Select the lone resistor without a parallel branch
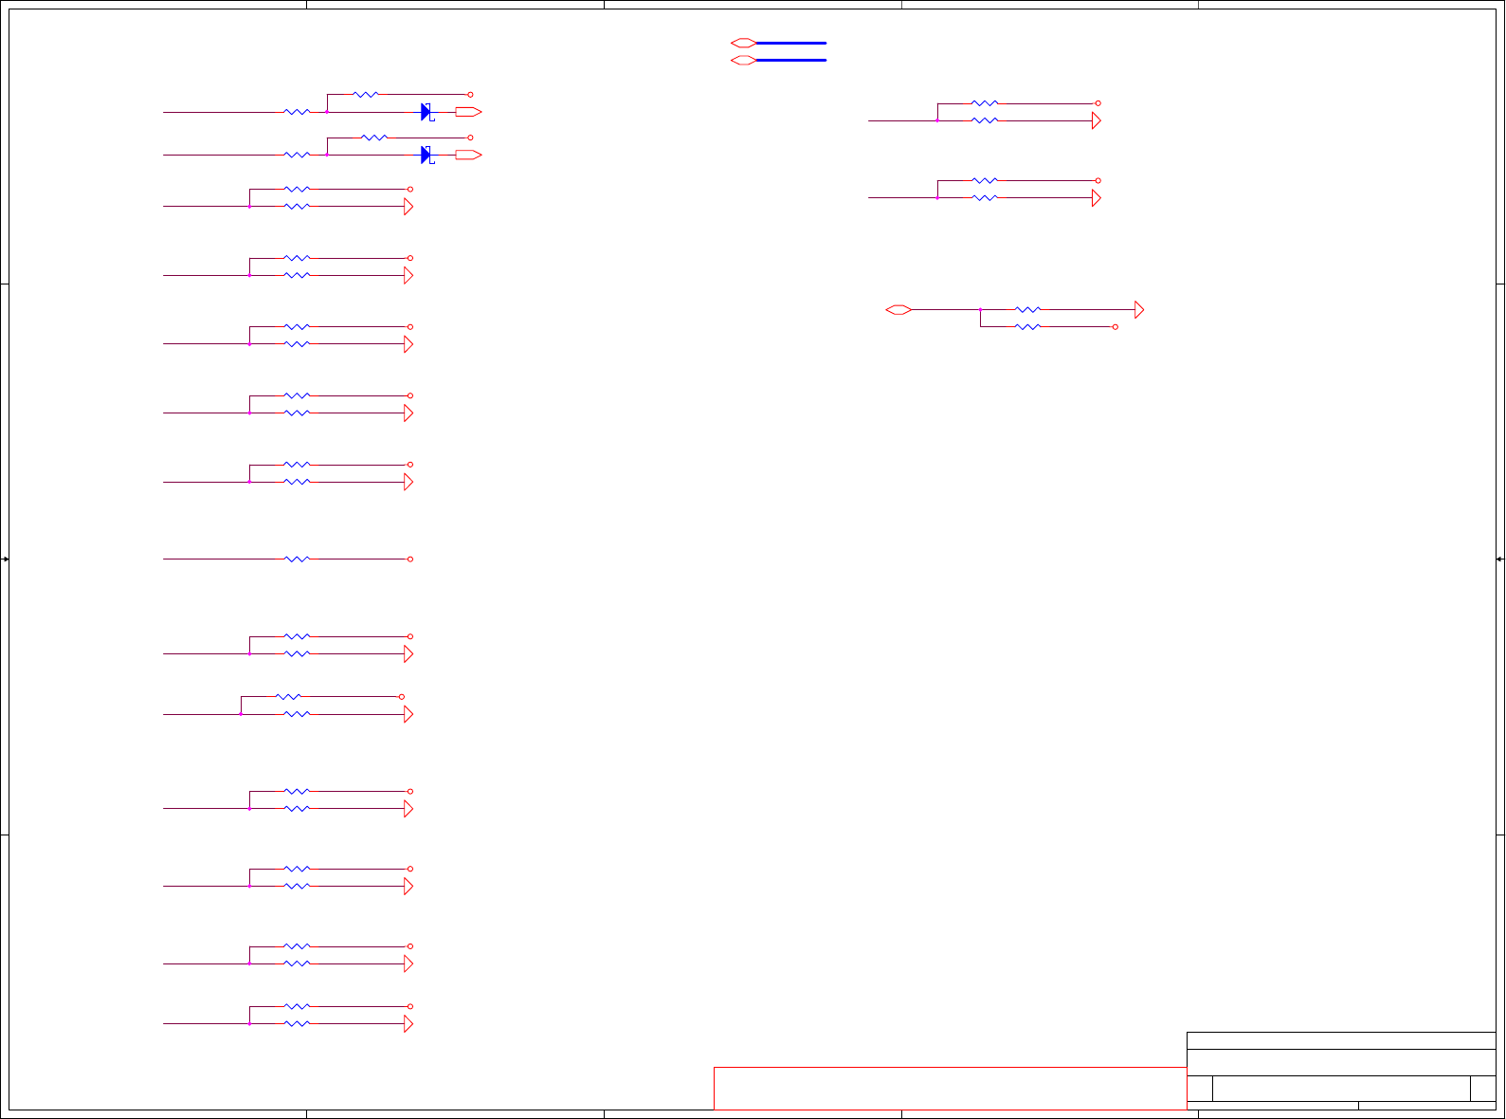This screenshot has height=1119, width=1506. (x=297, y=559)
